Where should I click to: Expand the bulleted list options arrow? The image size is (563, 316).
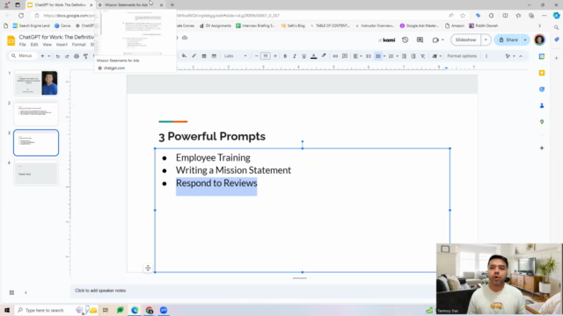[x=384, y=56]
